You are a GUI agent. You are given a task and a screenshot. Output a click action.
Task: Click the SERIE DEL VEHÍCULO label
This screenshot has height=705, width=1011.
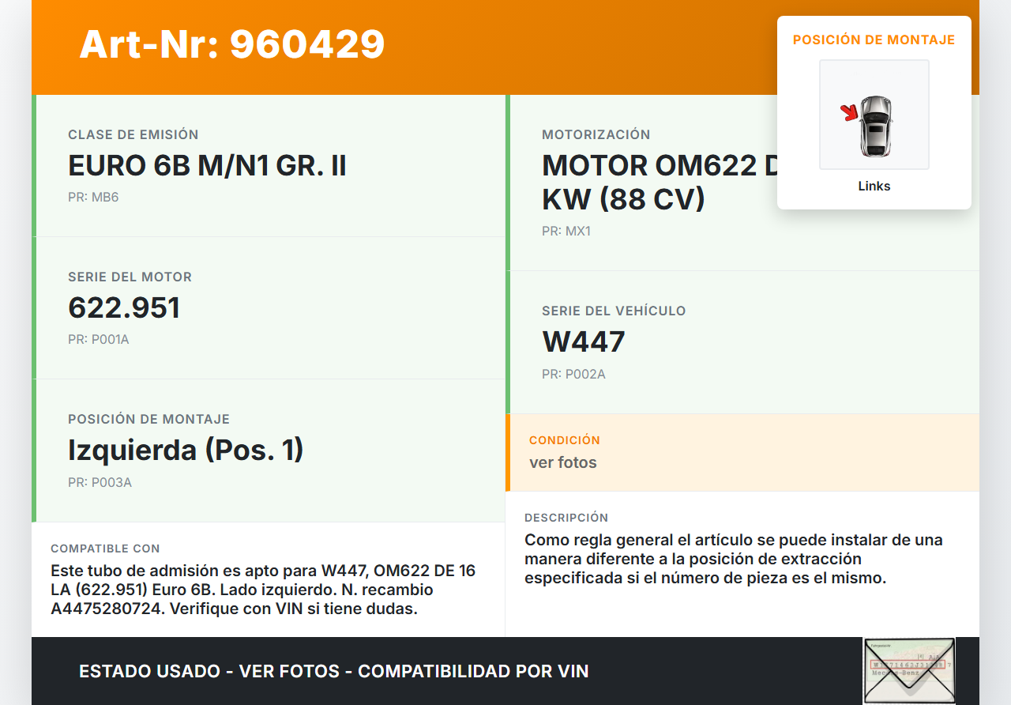[614, 311]
